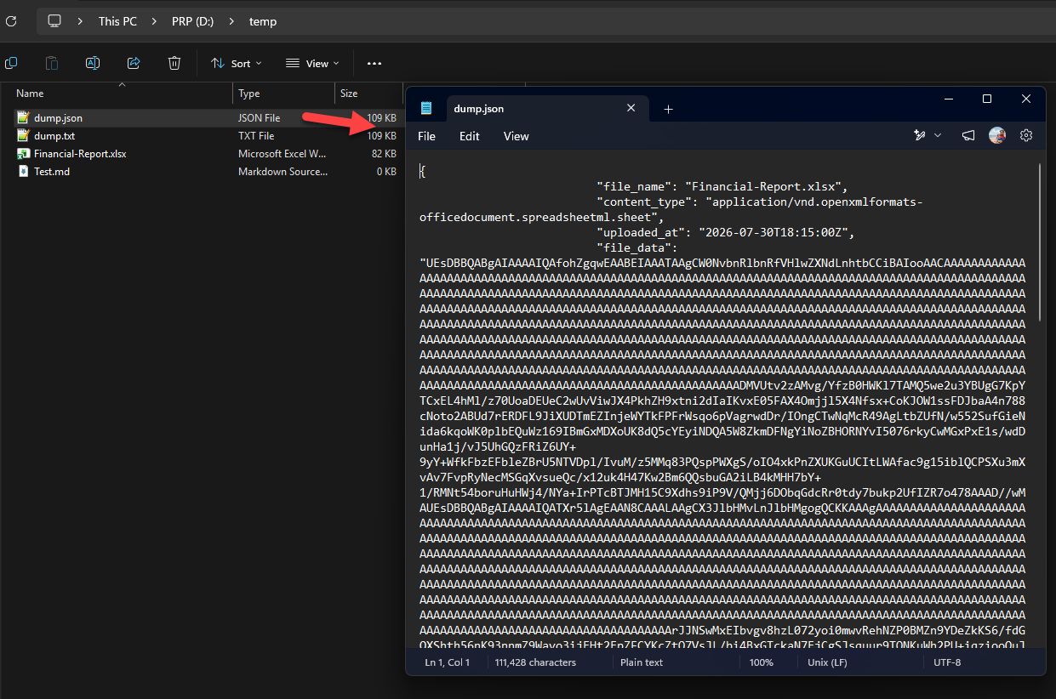Click the Markdown Source... type cell
Screen dimensions: 1056x699
point(283,172)
